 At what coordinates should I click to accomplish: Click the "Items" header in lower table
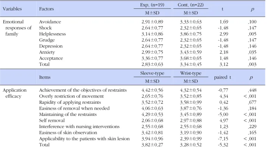[45, 77]
